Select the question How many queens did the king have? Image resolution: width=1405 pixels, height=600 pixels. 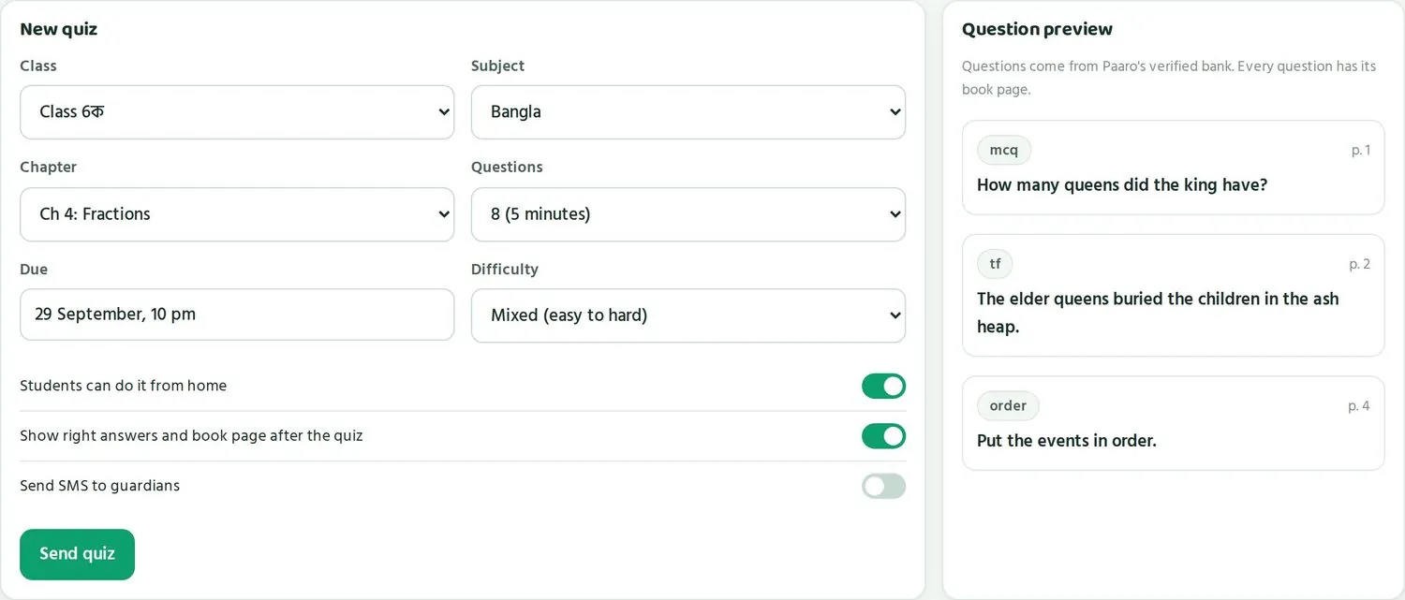pyautogui.click(x=1173, y=168)
